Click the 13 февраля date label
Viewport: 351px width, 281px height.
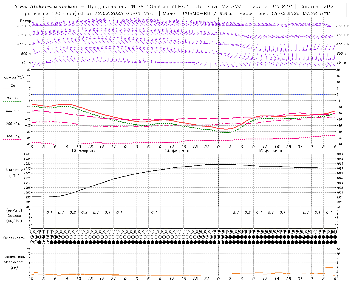click(83, 151)
